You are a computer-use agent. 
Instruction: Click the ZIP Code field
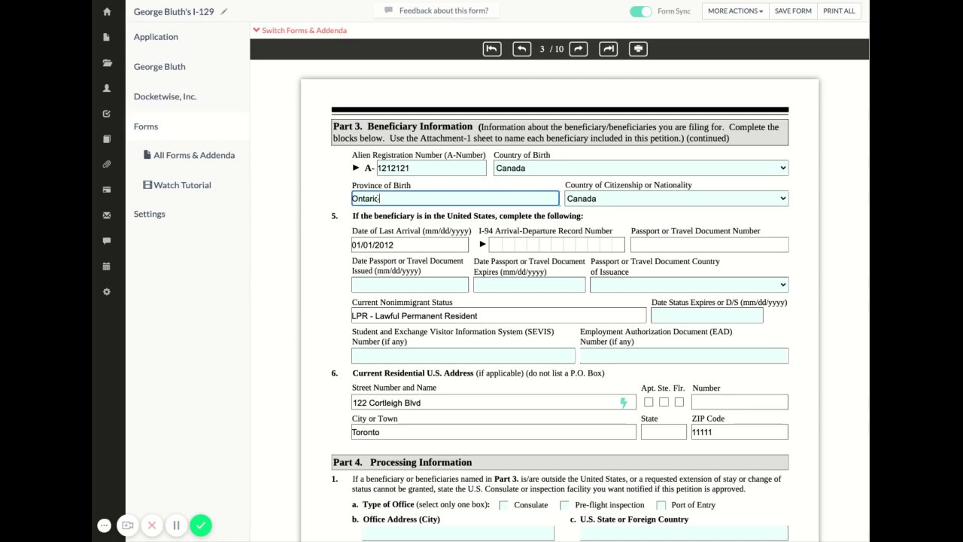click(x=740, y=432)
